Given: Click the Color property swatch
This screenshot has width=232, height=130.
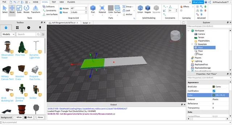Looking at the screenshot, I should pos(214,95).
